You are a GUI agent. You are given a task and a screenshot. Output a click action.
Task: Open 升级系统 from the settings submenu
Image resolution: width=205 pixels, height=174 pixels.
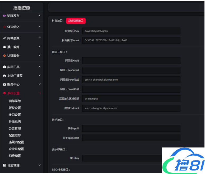point(15,121)
